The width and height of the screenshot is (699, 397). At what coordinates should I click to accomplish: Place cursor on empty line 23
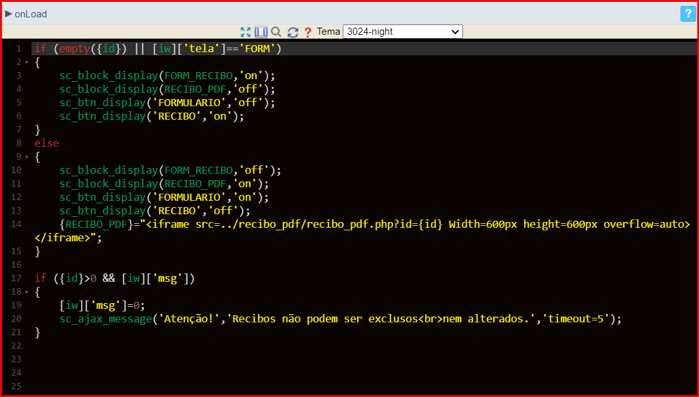pyautogui.click(x=193, y=359)
